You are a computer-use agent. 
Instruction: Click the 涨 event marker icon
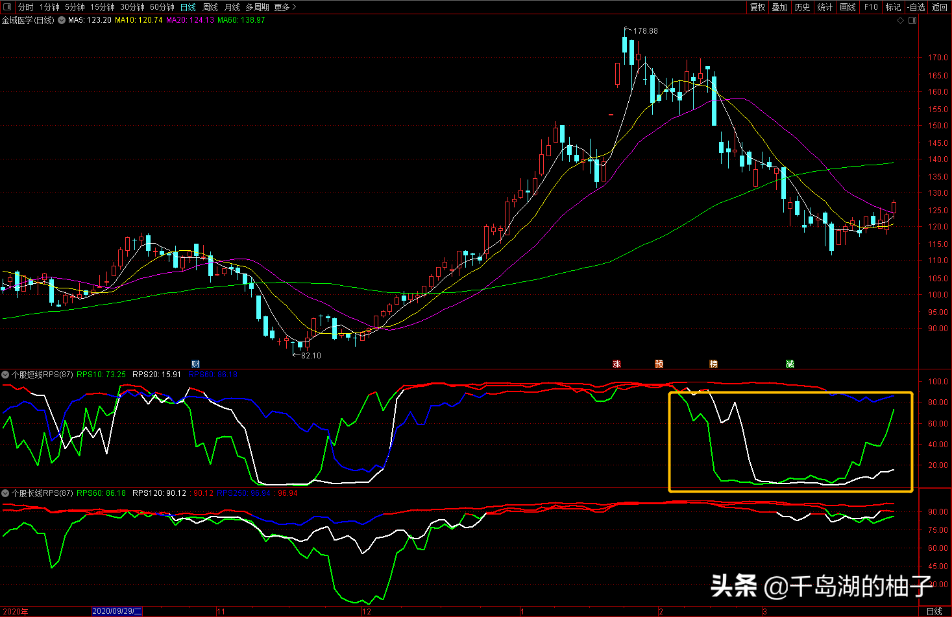click(x=616, y=364)
